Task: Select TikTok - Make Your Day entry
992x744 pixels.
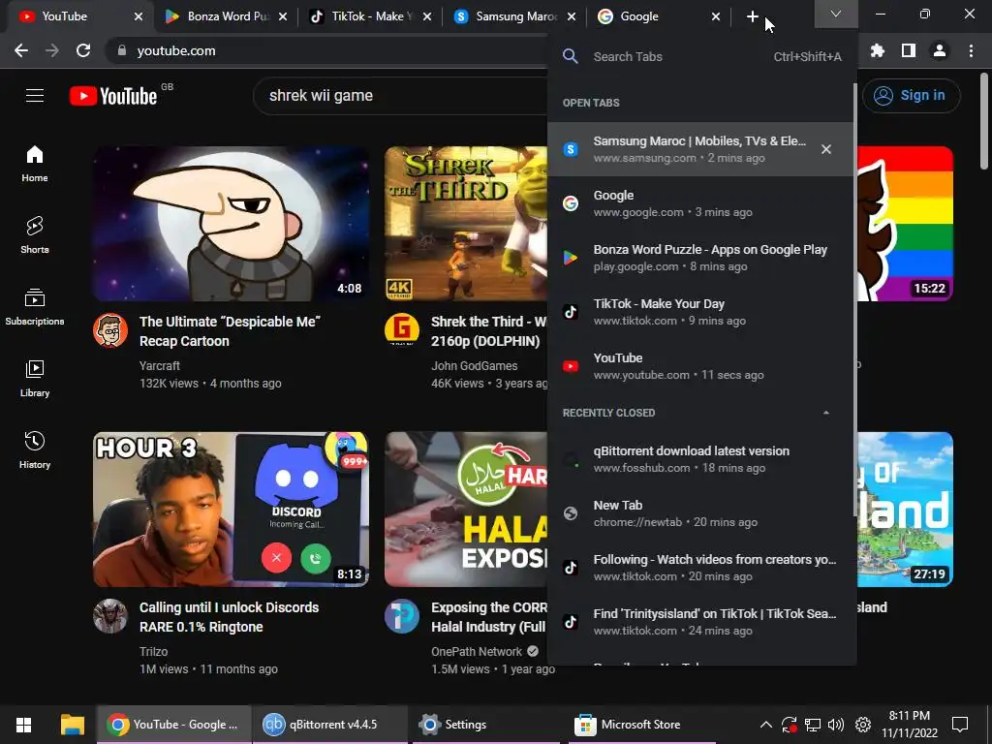Action: pyautogui.click(x=700, y=312)
